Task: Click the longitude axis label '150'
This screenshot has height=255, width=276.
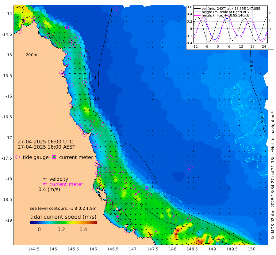Action: [252, 249]
